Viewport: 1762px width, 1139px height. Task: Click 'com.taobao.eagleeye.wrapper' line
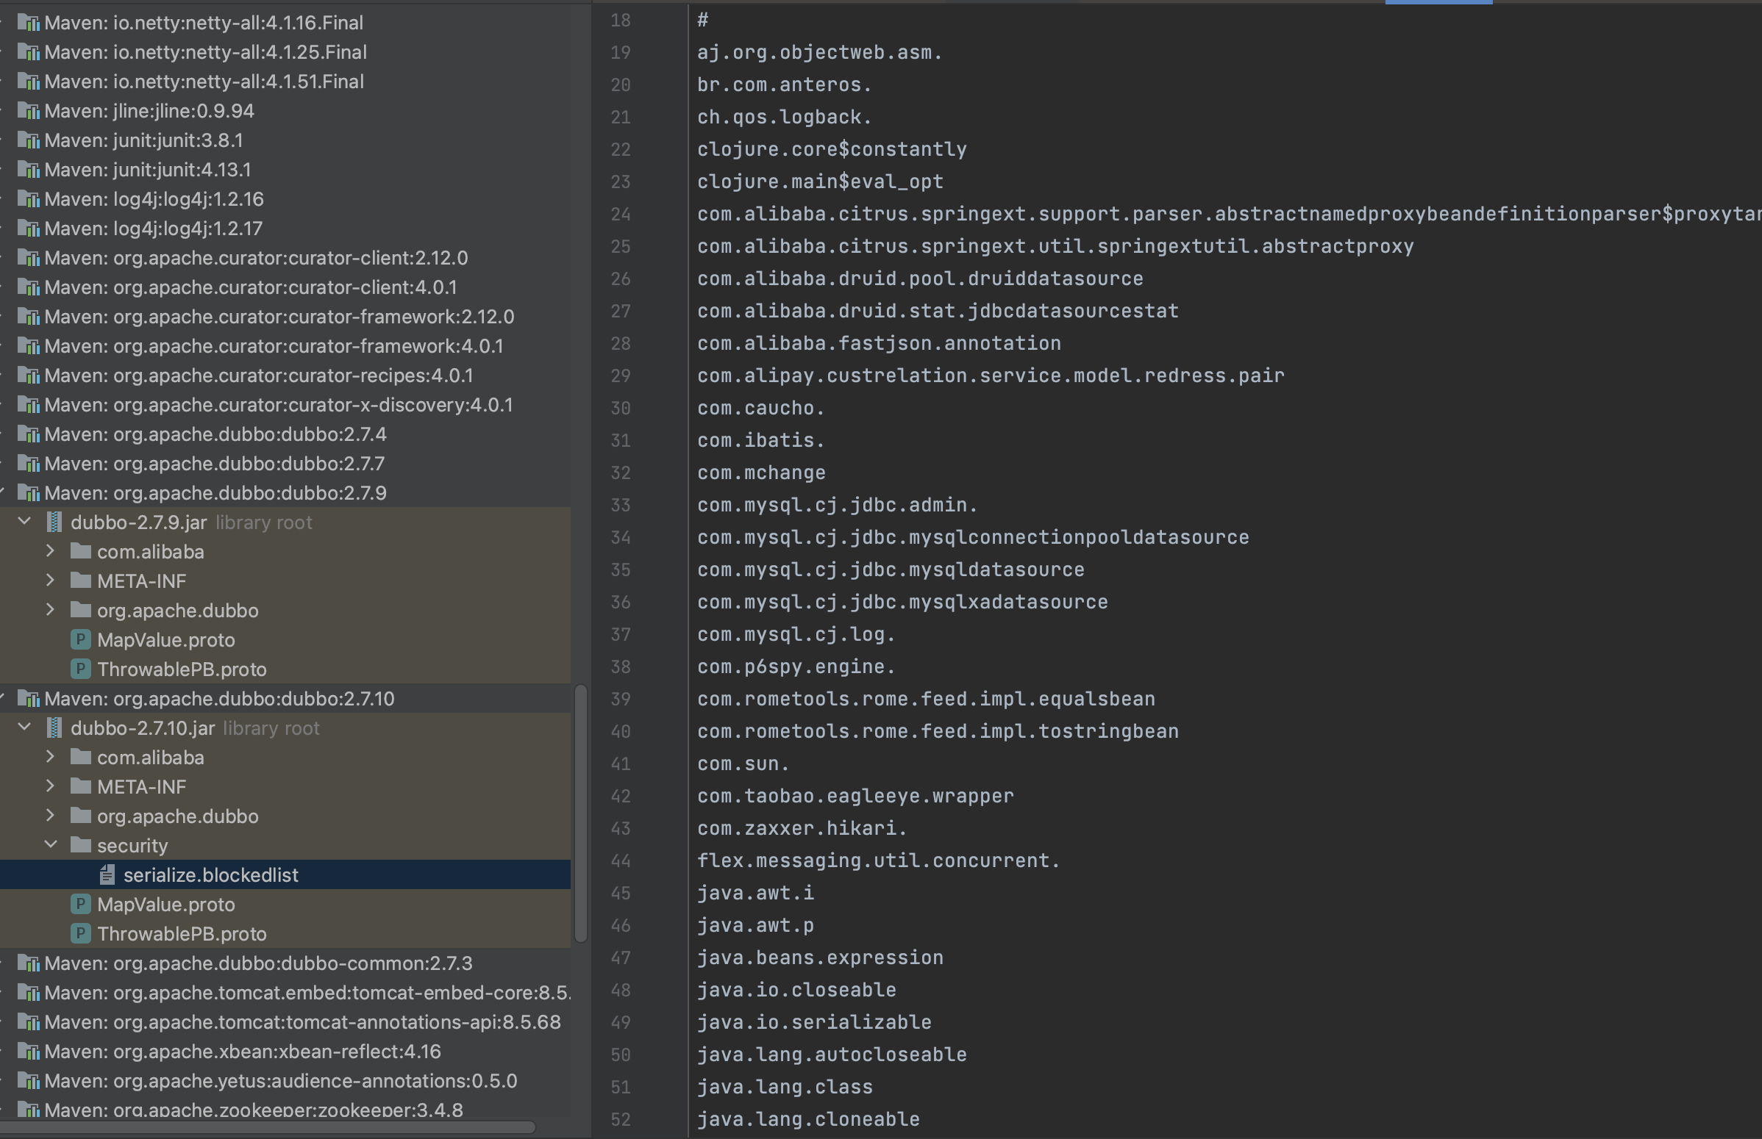tap(855, 797)
